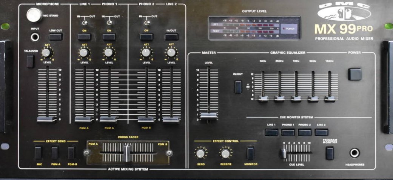Viewport: 393px width, 180px height.
Task: Toggle the microphone LOW CUT button
Action: point(55,37)
